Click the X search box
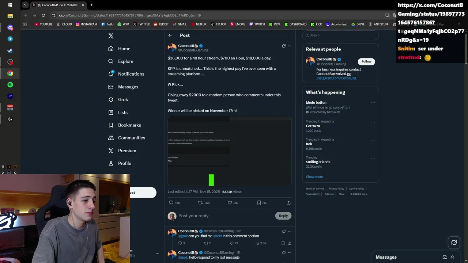Screen dimensions: 468x263 coord(340,35)
